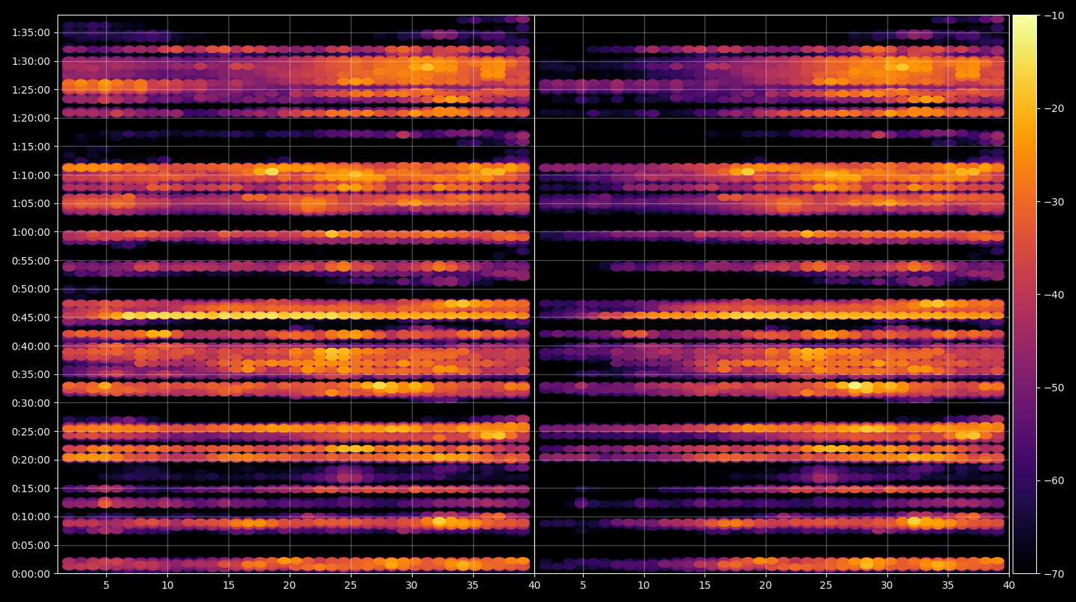
Task: Pick the 1:10:00 y-axis label
Action: tap(31, 175)
